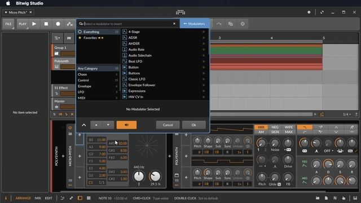Open the 1/4 grid resolution dropdown

tap(347, 114)
